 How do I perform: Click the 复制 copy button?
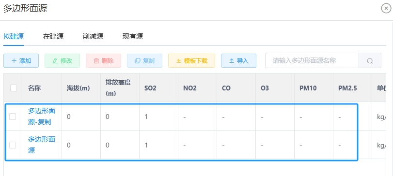[x=144, y=61]
